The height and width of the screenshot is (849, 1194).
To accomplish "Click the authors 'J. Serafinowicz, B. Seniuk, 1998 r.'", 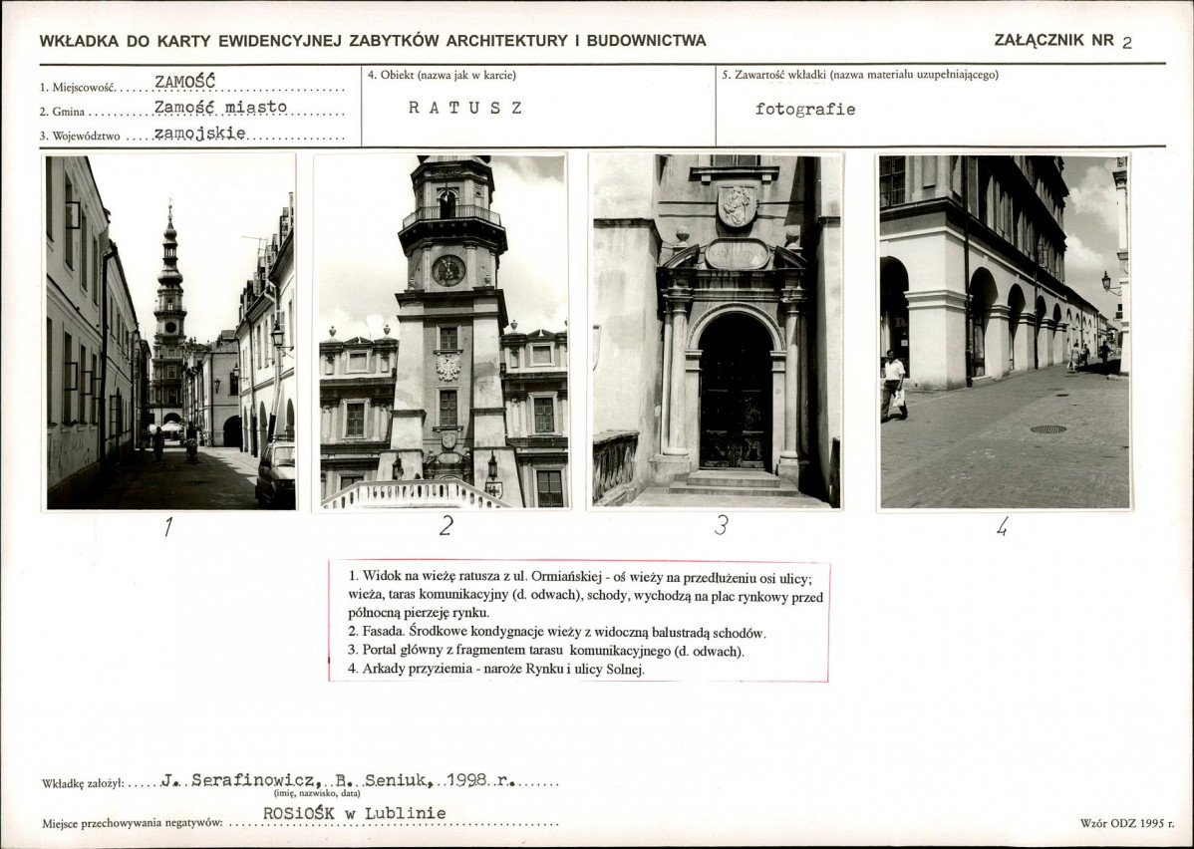I will [x=339, y=780].
